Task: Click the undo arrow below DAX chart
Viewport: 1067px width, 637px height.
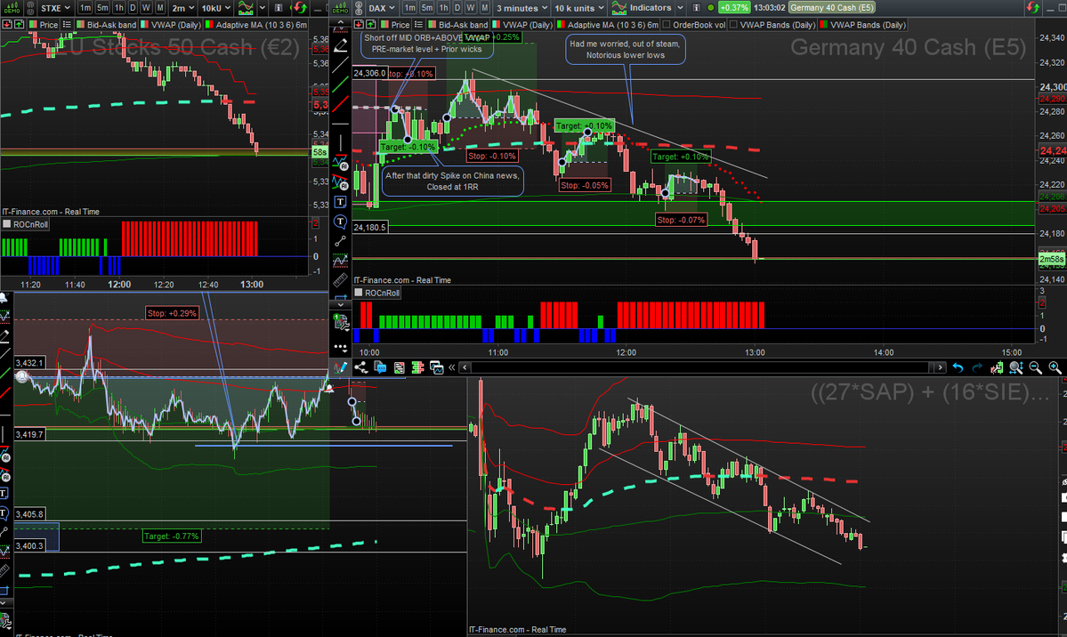Action: [x=958, y=367]
